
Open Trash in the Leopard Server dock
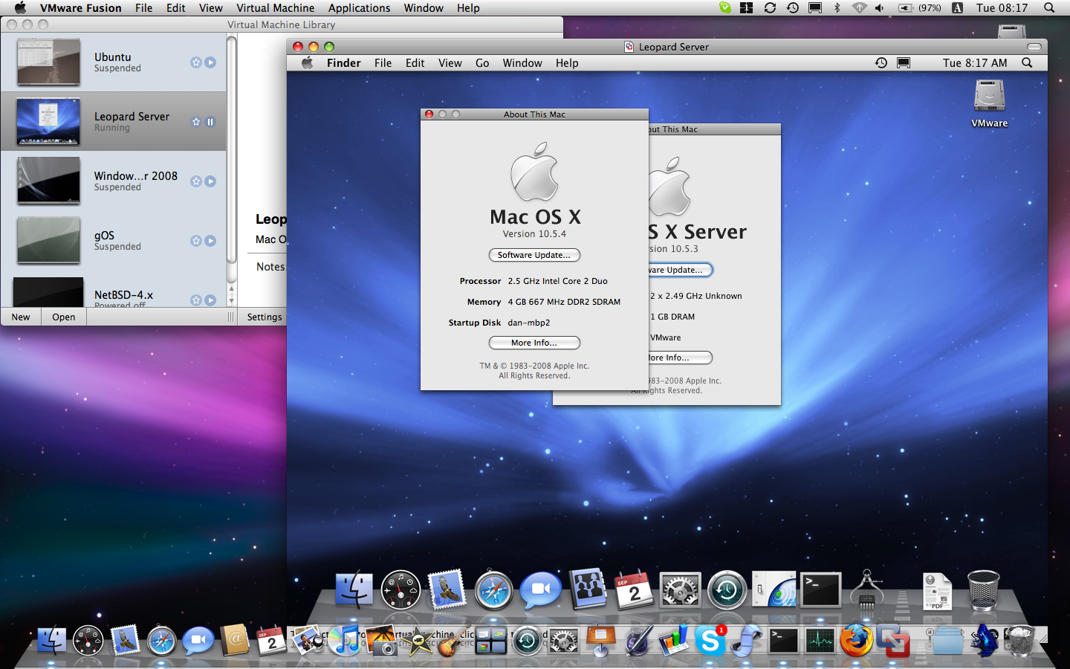[983, 590]
